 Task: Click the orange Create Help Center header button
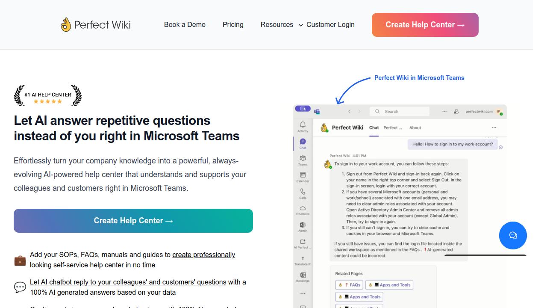point(425,25)
